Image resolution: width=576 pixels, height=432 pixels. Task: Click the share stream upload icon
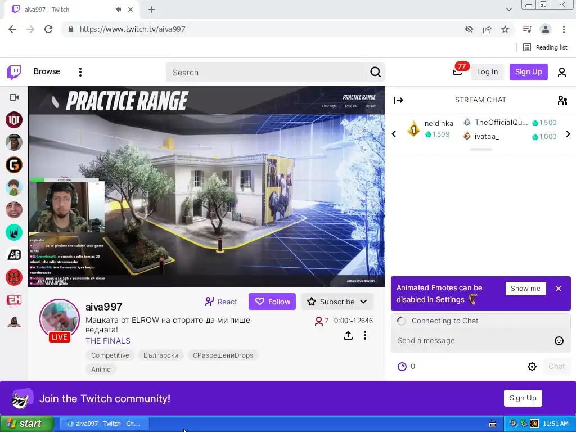(x=348, y=335)
